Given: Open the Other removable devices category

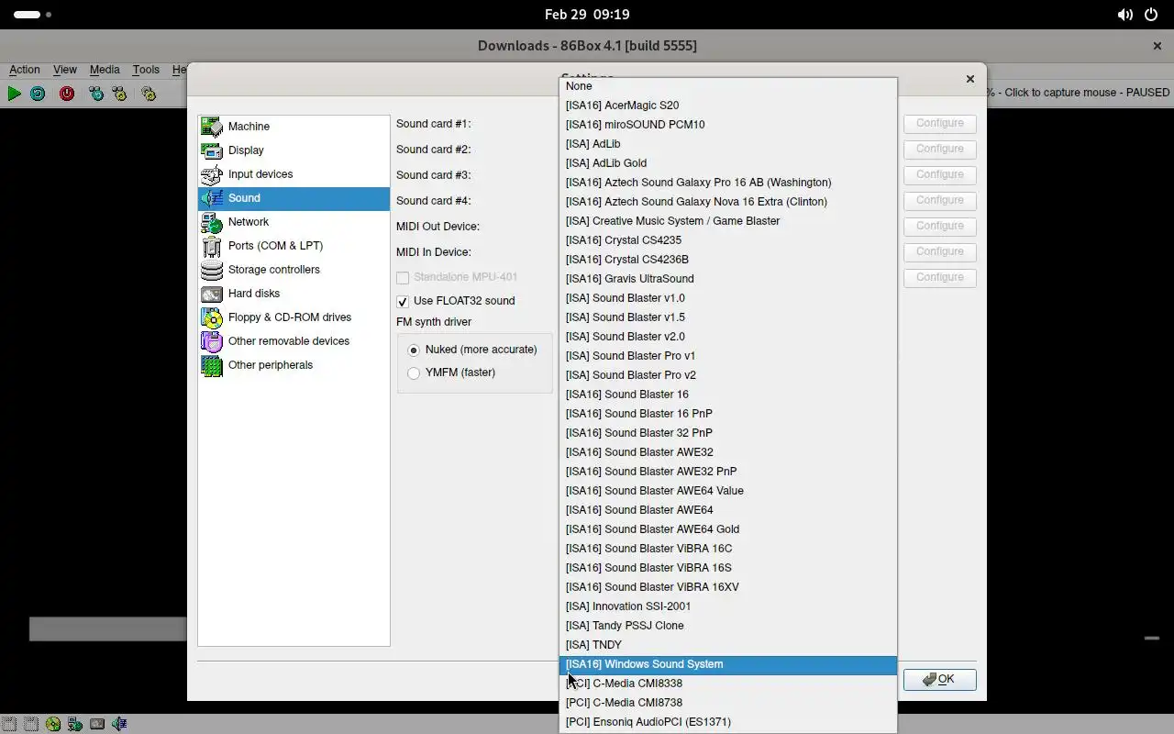Looking at the screenshot, I should tap(293, 341).
